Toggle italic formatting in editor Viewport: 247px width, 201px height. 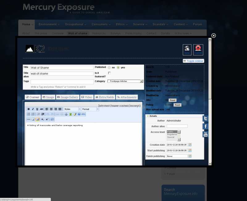pos(33,109)
